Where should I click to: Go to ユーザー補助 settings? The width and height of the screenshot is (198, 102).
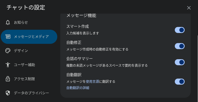click(x=29, y=65)
